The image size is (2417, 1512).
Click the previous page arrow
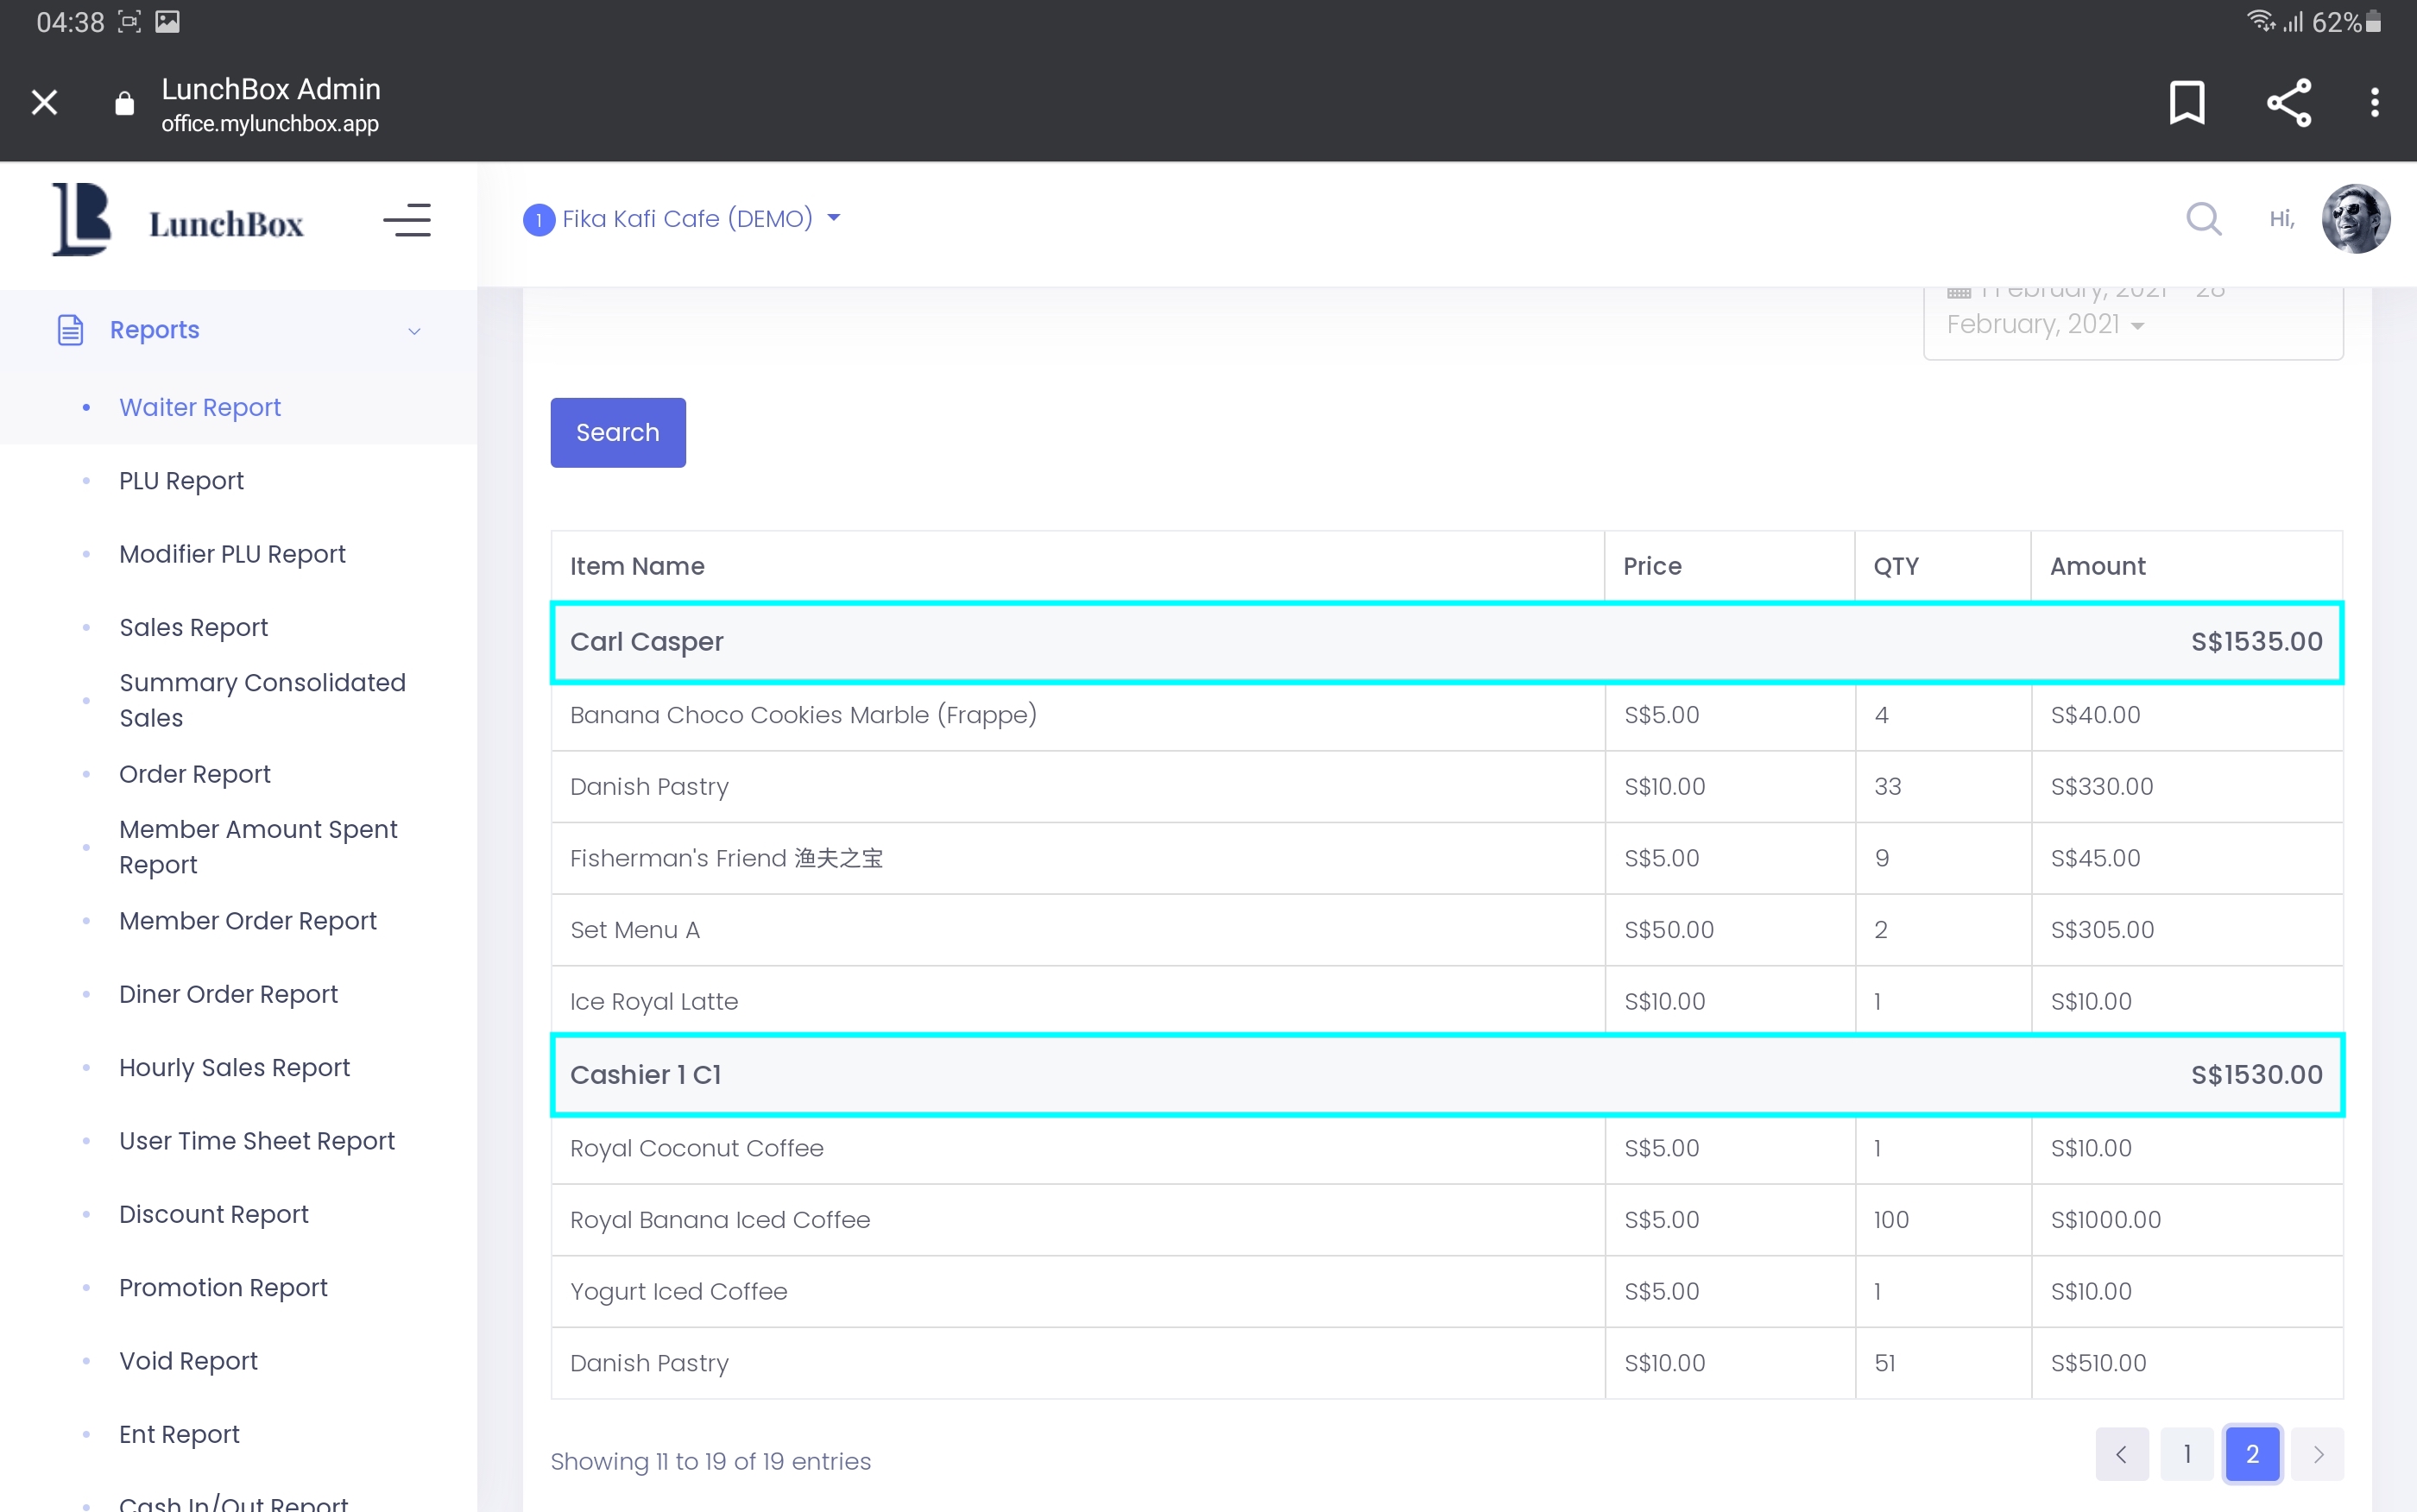pos(2121,1453)
